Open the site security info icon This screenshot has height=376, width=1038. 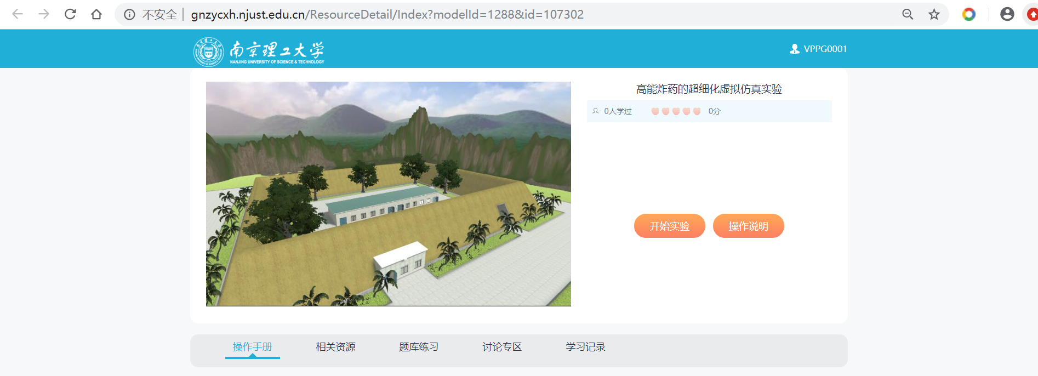click(129, 15)
